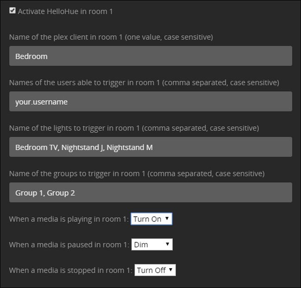
Task: Click the lights field listing Bedroom TV, Nightstand J
Action: (150, 147)
